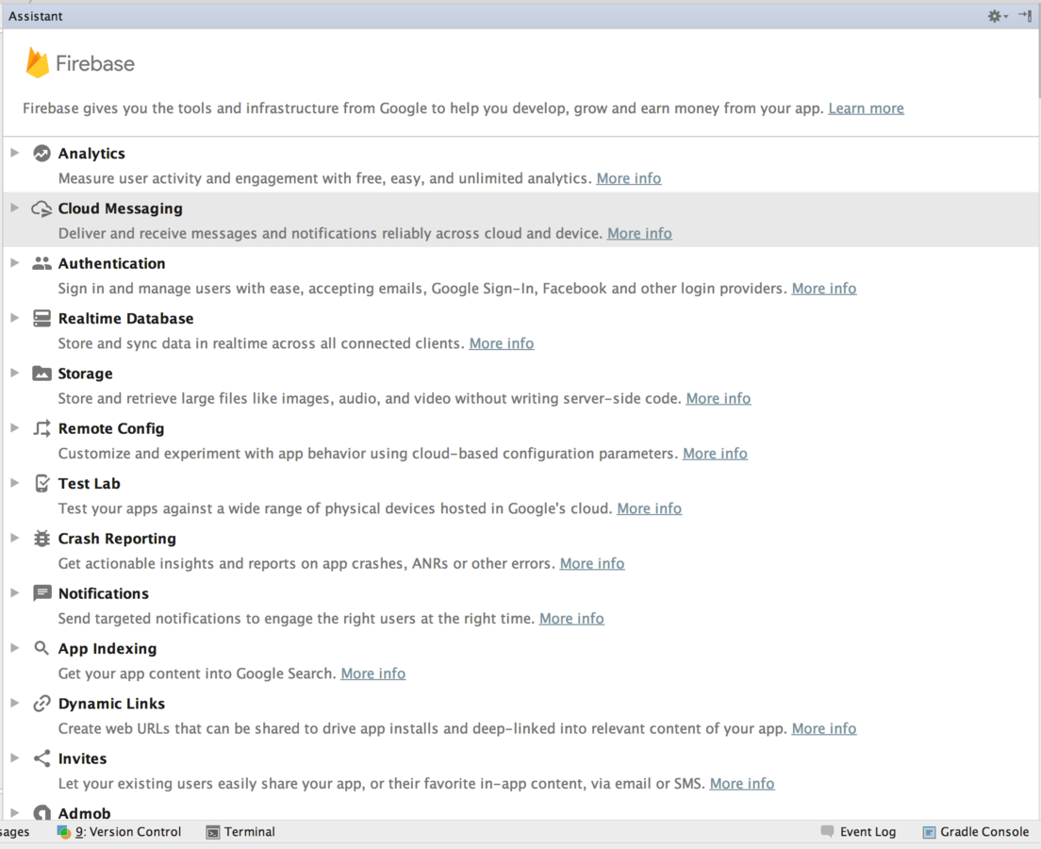Open the Version Control tool window tab
This screenshot has width=1041, height=849.
120,832
